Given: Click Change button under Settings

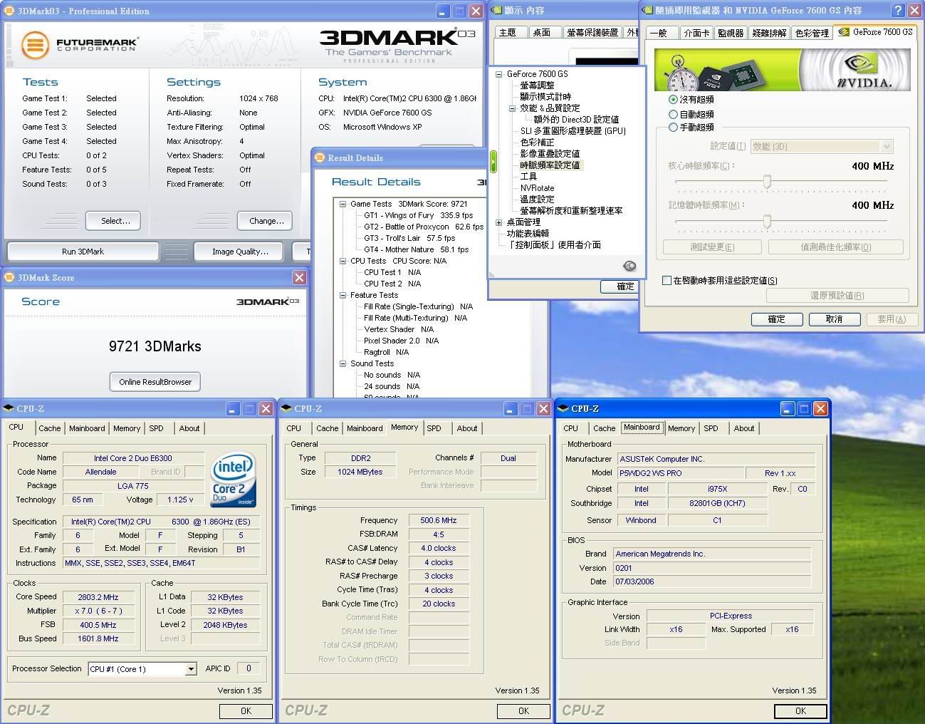Looking at the screenshot, I should pos(266,221).
